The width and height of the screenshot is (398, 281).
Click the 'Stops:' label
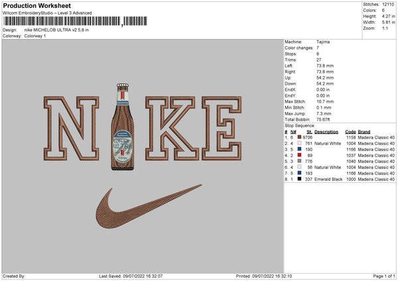pyautogui.click(x=291, y=54)
